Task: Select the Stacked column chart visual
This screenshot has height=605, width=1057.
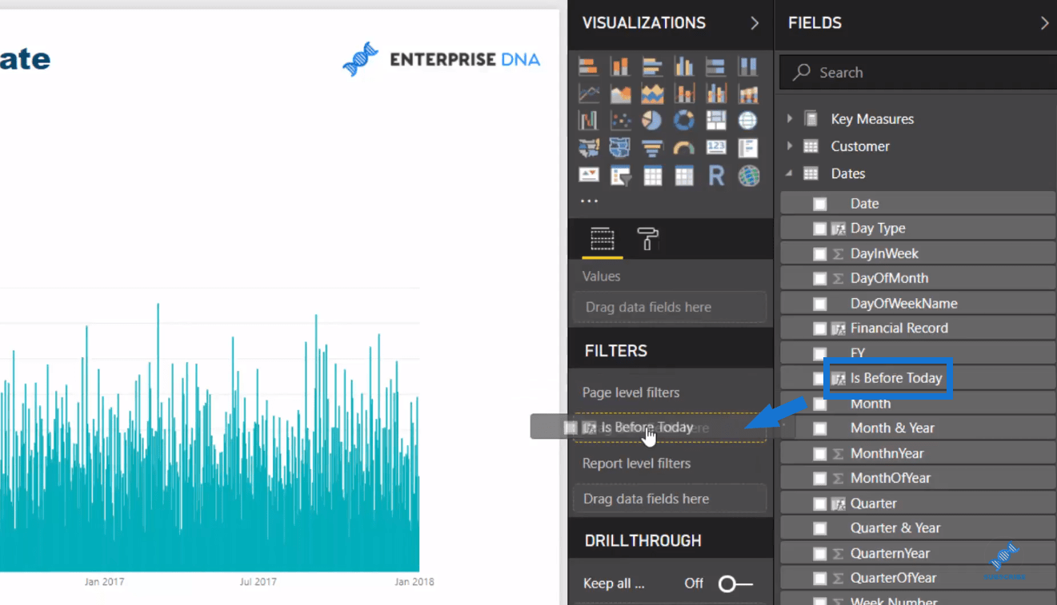Action: (620, 66)
